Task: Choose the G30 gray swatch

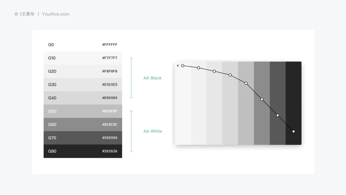Action: coord(83,85)
